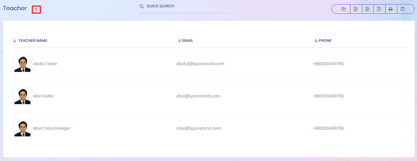The image size is (417, 161).
Task: Click the red-boxed number 1 marker
Action: coord(36,10)
